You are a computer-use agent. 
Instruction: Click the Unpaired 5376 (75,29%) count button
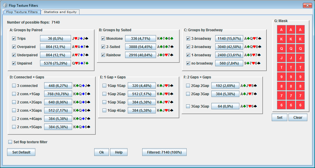coord(55,63)
